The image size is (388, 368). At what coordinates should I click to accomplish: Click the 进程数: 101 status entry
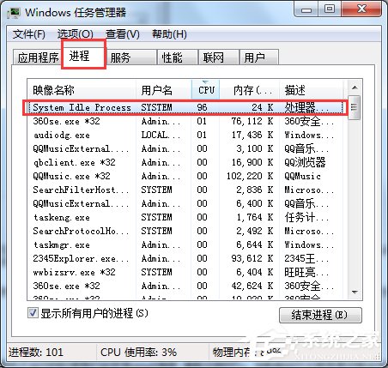36,353
